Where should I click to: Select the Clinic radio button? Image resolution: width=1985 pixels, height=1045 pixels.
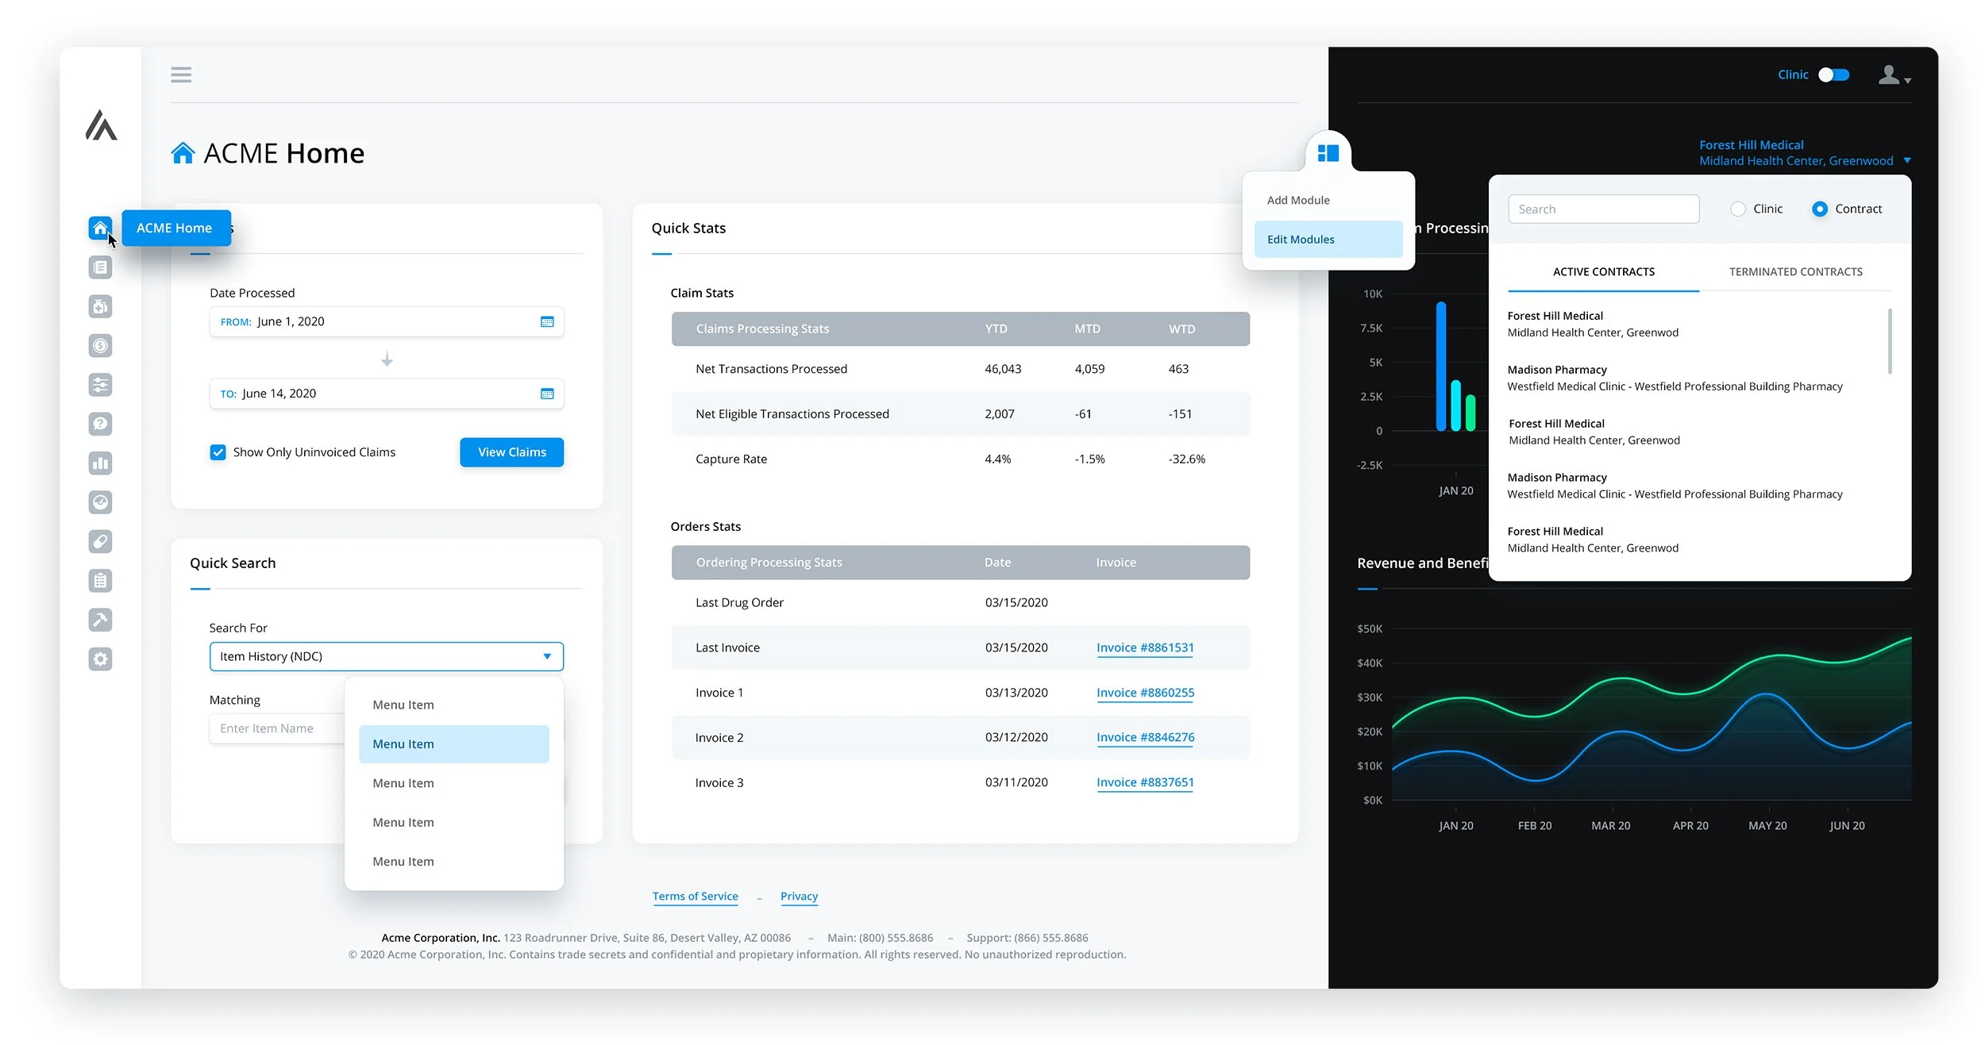1737,209
